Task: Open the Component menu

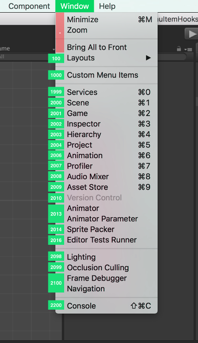Action: click(29, 6)
